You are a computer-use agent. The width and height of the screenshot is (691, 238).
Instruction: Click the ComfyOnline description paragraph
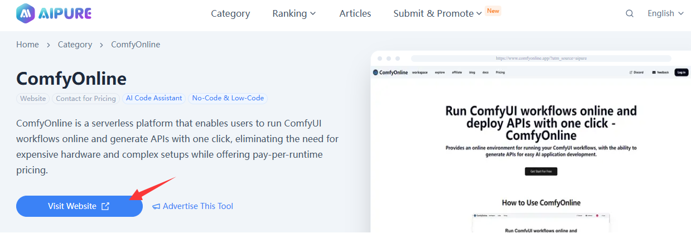click(177, 147)
